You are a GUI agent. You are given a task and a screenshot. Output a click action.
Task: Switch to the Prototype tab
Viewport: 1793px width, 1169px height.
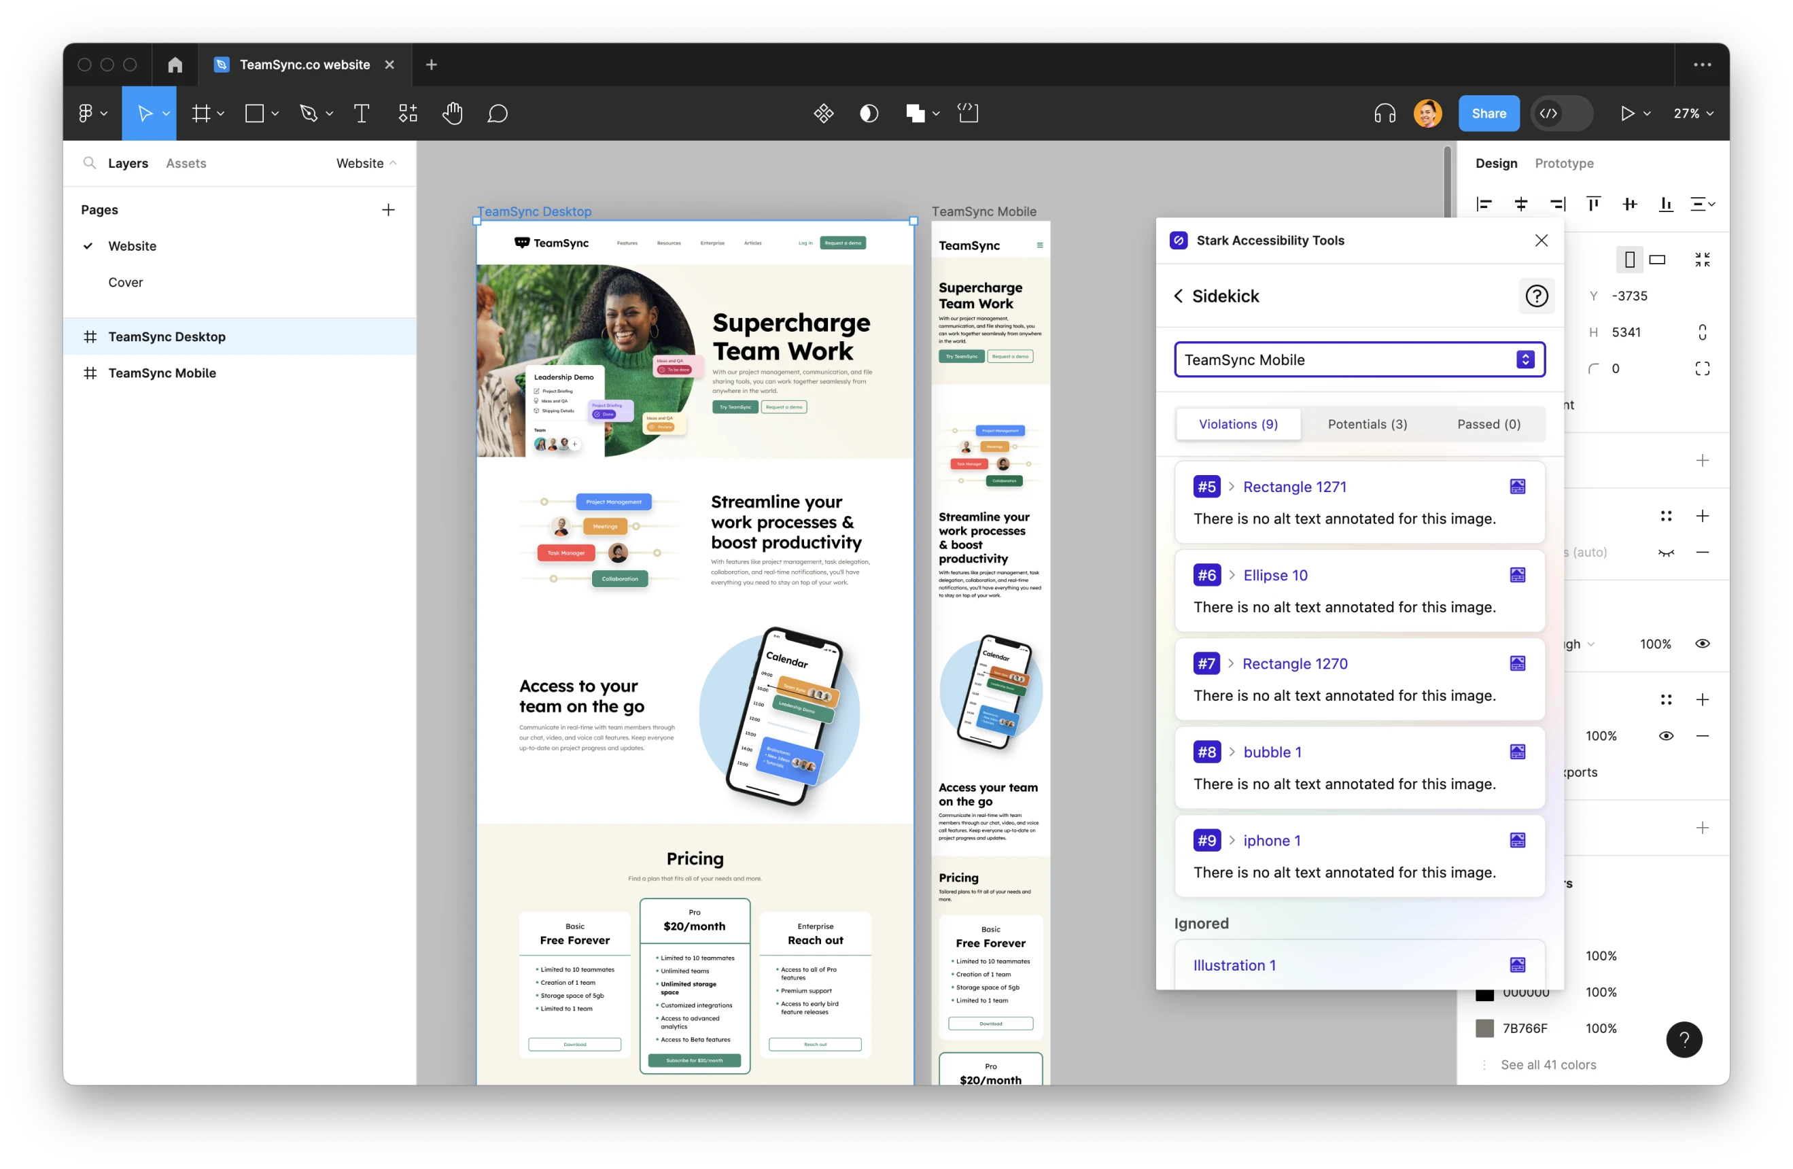(x=1564, y=163)
